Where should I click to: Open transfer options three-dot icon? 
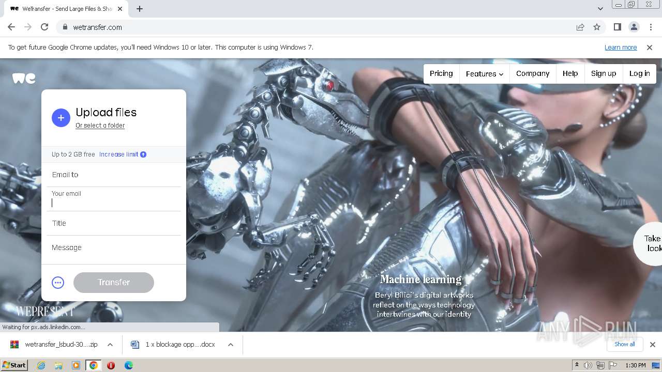(58, 283)
